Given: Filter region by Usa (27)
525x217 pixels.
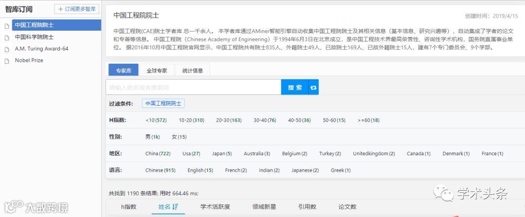Looking at the screenshot, I should (x=191, y=154).
